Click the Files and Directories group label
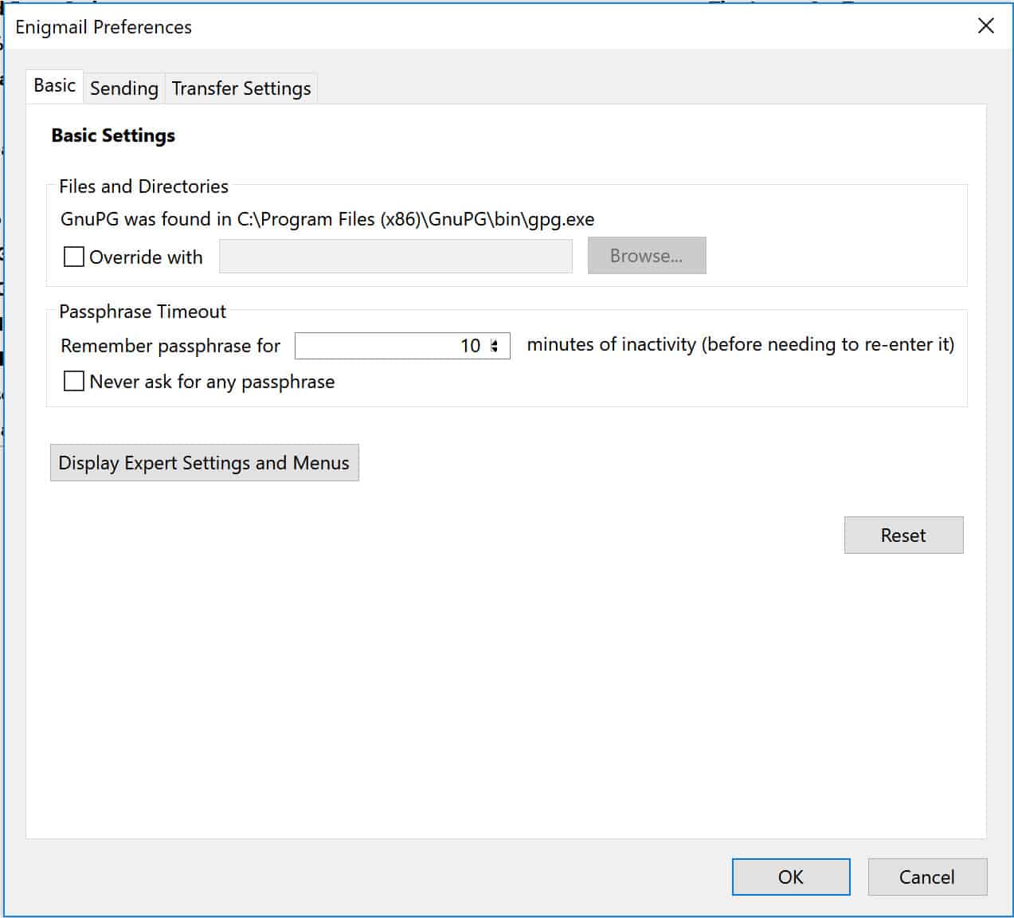Viewport: 1014px width, 918px height. (x=143, y=186)
